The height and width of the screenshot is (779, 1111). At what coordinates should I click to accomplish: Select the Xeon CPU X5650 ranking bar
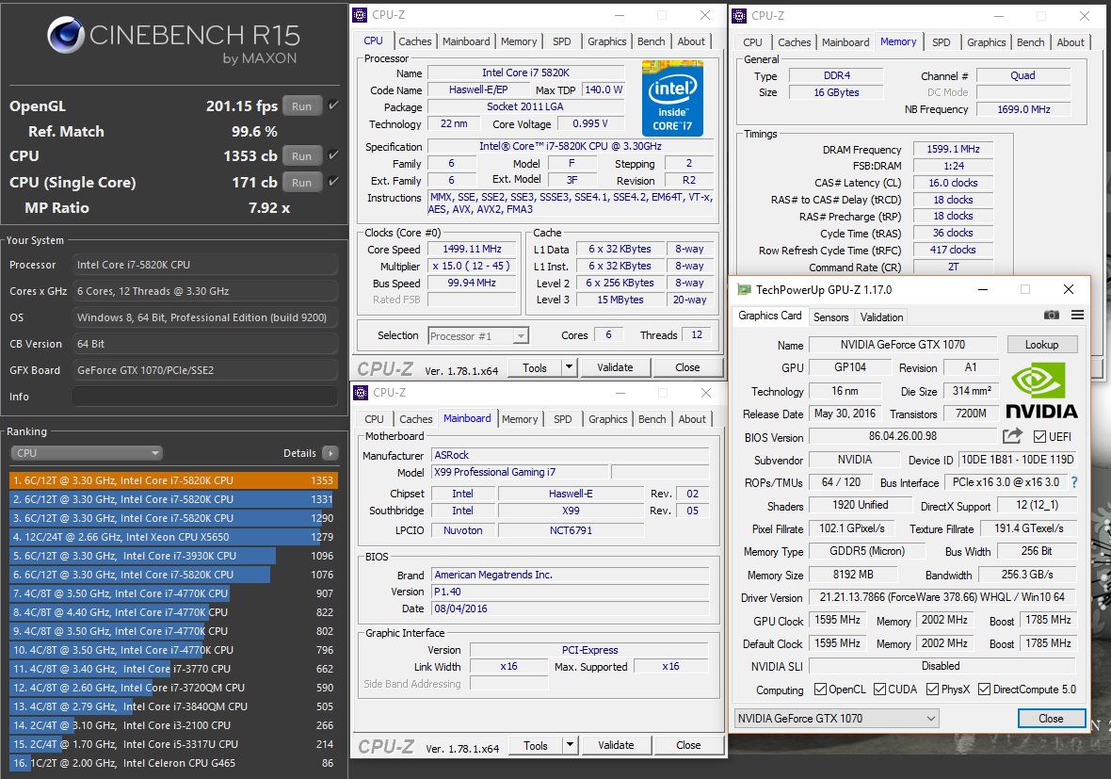pyautogui.click(x=173, y=537)
